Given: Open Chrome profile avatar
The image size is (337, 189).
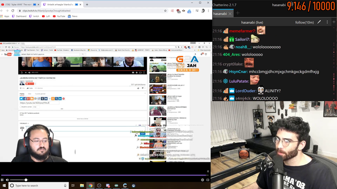Looking at the screenshot, I should [x=203, y=10].
